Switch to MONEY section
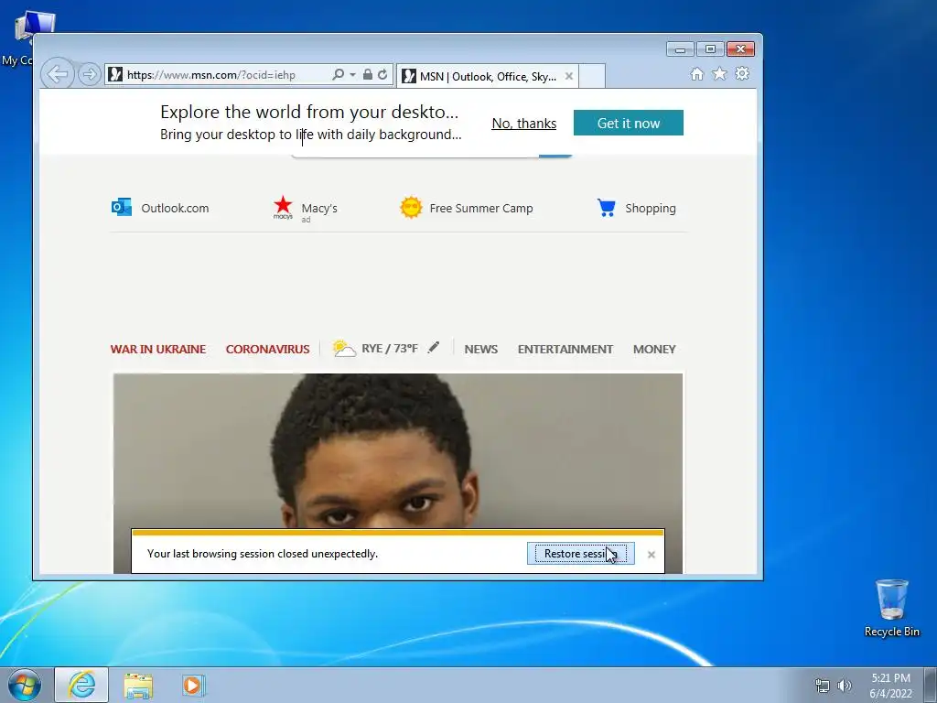This screenshot has width=937, height=703. coord(653,349)
